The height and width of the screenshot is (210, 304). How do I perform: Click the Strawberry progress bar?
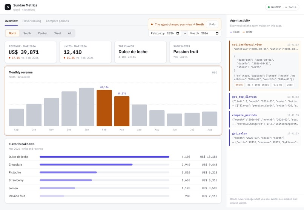click(x=104, y=180)
